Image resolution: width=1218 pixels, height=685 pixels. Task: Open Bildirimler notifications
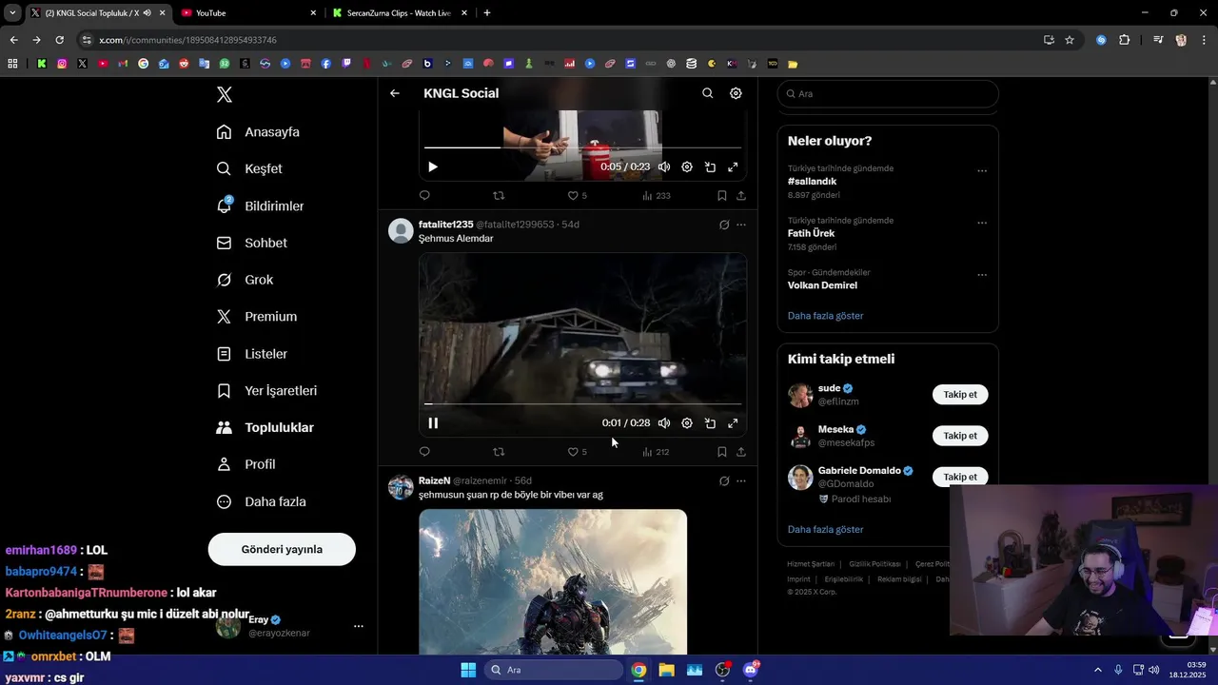261,205
